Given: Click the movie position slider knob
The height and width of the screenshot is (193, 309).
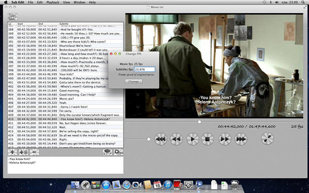Looking at the screenshot, I should [199, 122].
